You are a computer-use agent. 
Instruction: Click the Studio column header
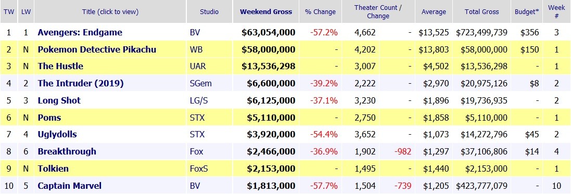pyautogui.click(x=209, y=11)
